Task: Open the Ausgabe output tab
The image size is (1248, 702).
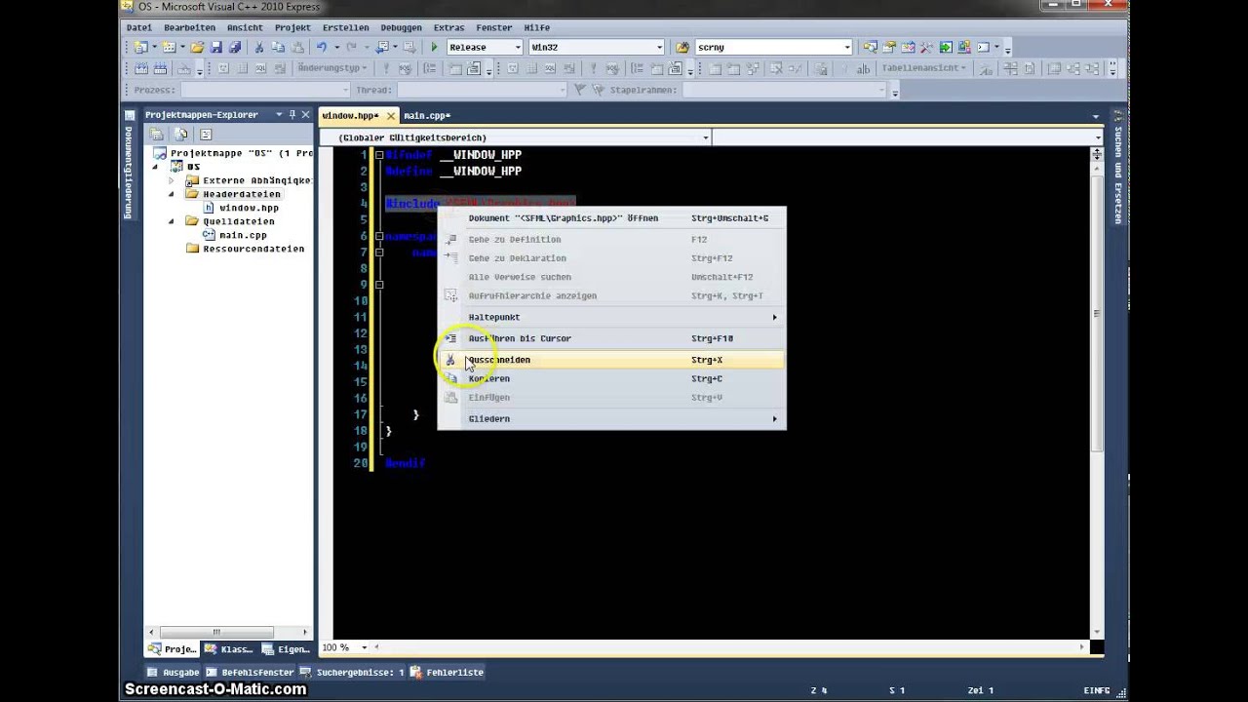Action: [174, 672]
